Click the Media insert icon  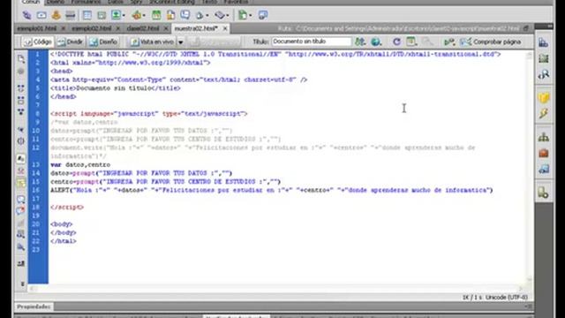tap(137, 15)
